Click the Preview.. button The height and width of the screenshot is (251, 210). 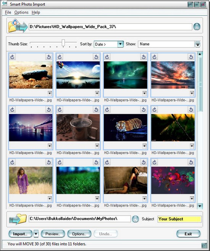click(53, 234)
